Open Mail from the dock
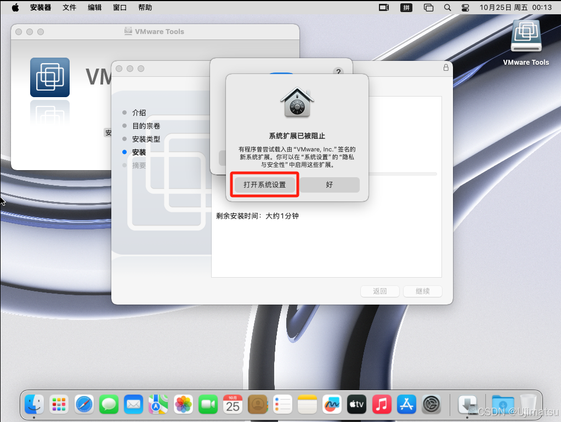 pyautogui.click(x=133, y=404)
